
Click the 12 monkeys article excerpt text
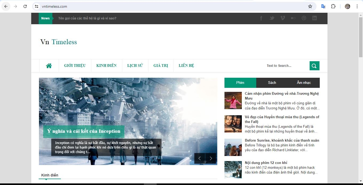click(281, 170)
